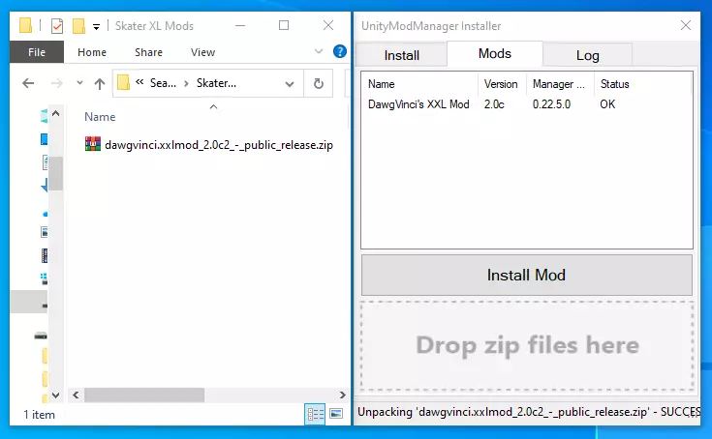
Task: Click the OK status cell
Action: (x=607, y=104)
